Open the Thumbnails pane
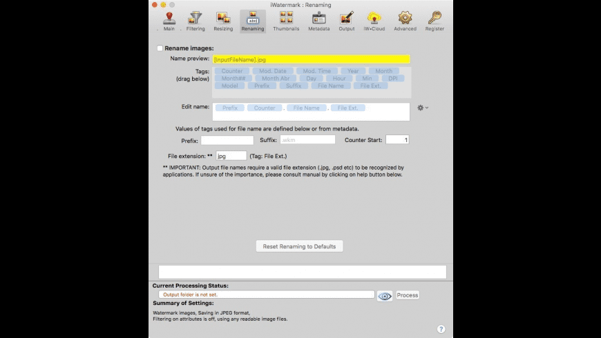This screenshot has width=601, height=338. (286, 21)
